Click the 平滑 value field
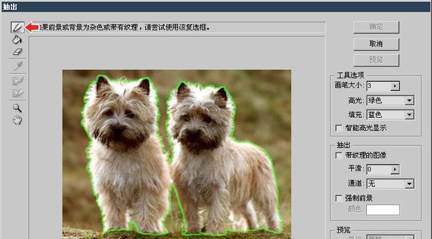Screen dimensions: 432x239 coord(379,169)
